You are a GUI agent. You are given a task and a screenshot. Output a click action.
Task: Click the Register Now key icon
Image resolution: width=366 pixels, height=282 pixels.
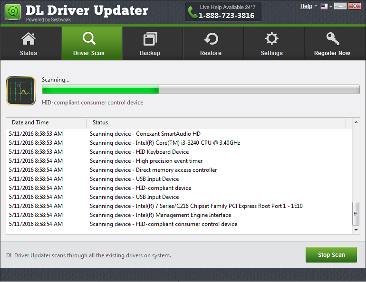[332, 38]
